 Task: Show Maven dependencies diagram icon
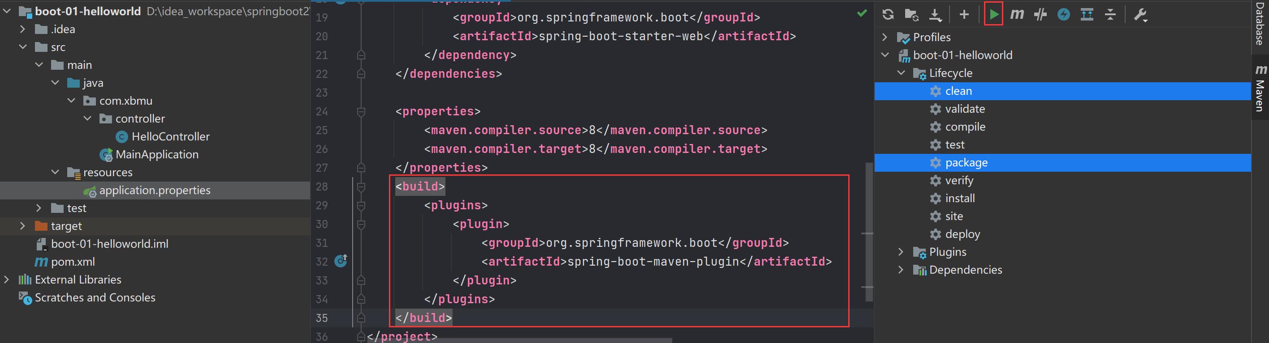(1087, 15)
